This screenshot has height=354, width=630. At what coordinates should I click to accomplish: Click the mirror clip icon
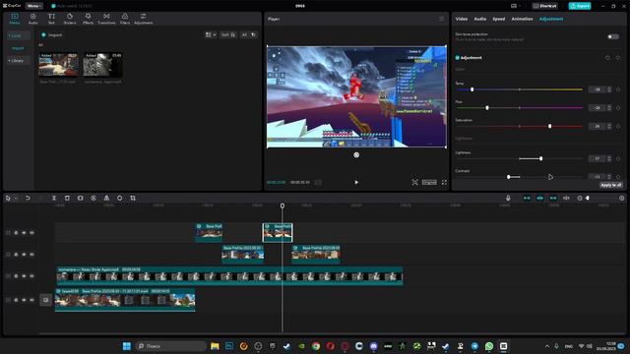106,198
